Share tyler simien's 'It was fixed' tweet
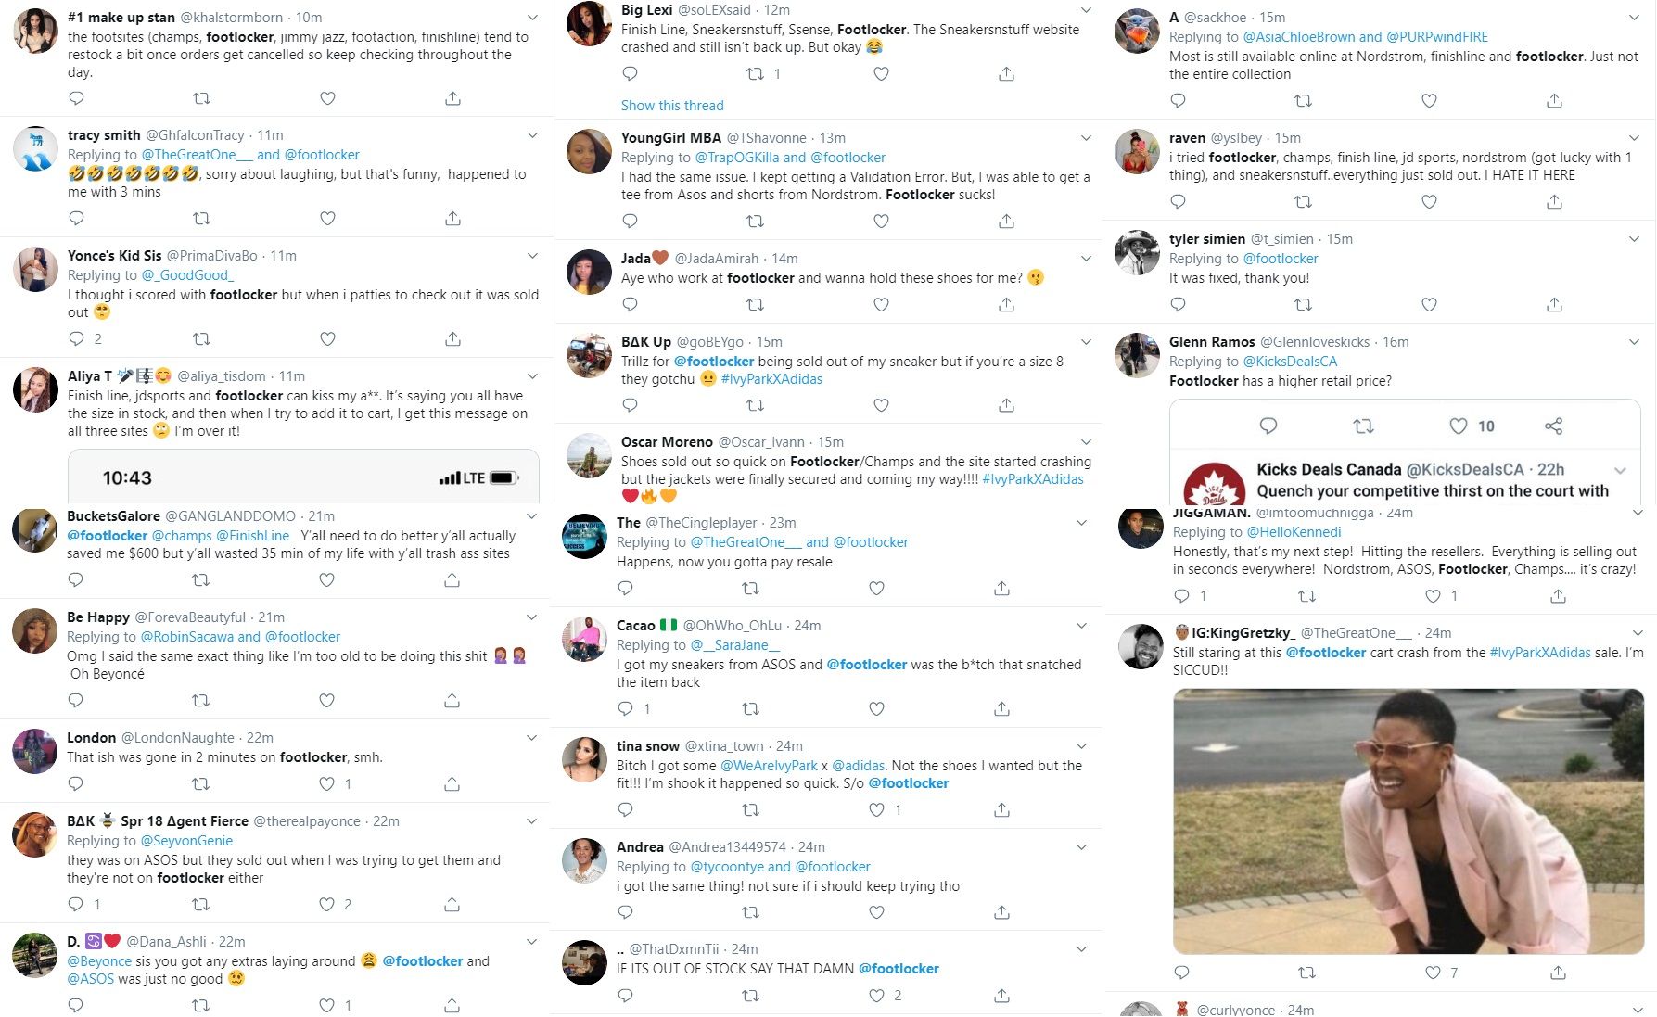The image size is (1657, 1017). point(1555,305)
